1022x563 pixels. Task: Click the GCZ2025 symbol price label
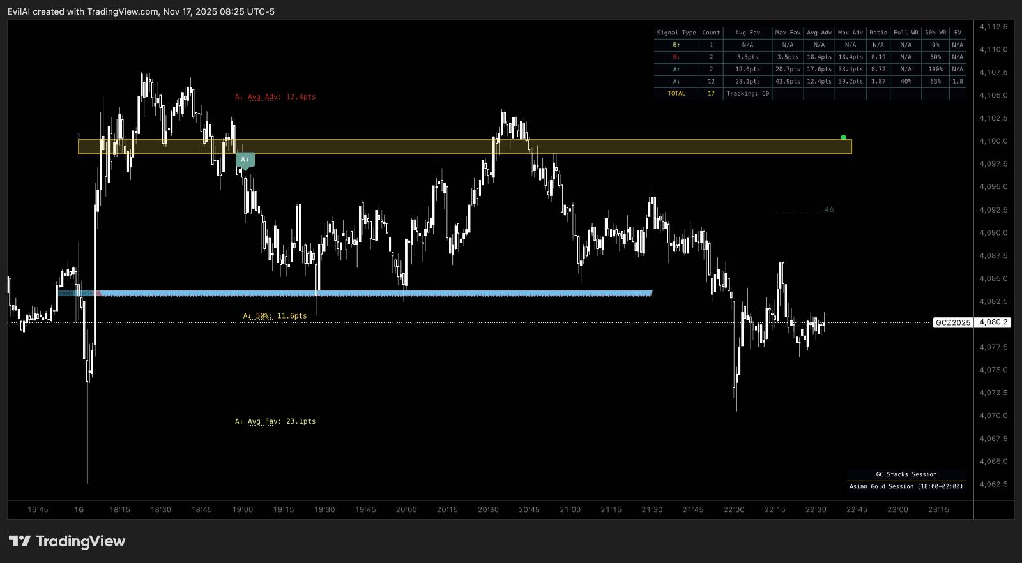[952, 322]
